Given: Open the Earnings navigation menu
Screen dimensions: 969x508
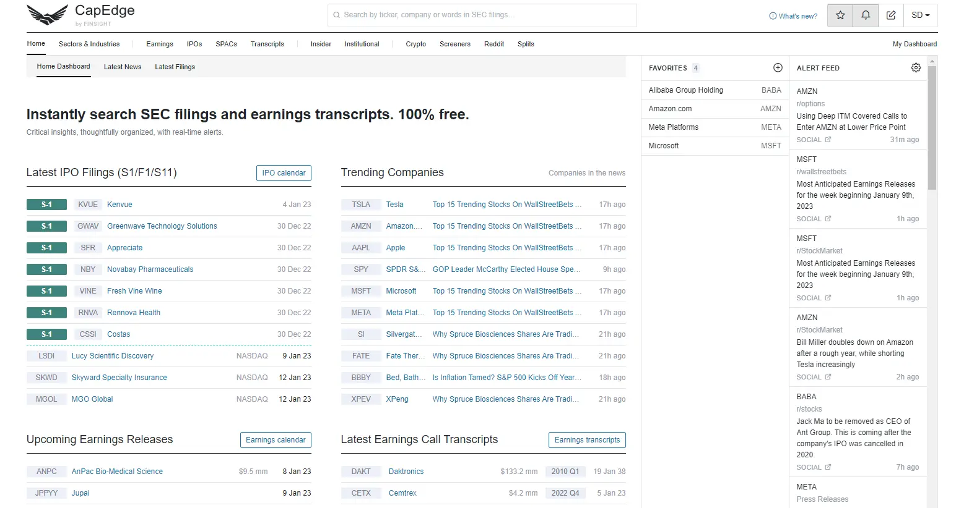Looking at the screenshot, I should [160, 44].
